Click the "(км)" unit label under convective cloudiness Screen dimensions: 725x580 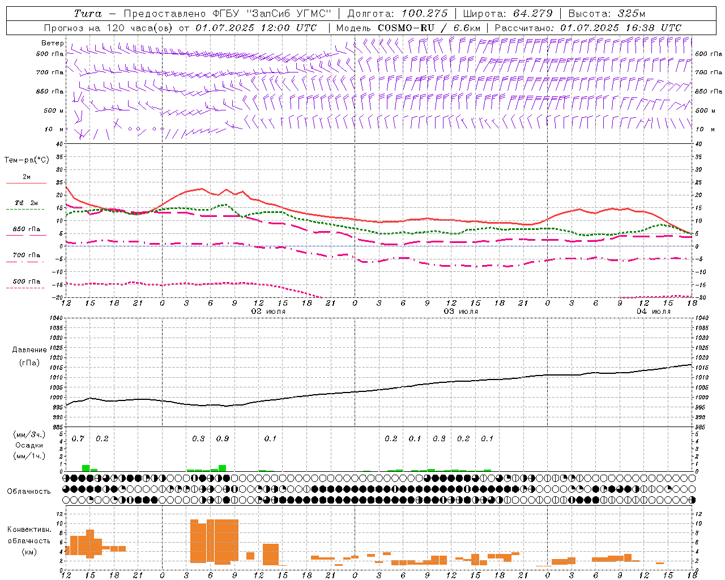pos(30,552)
